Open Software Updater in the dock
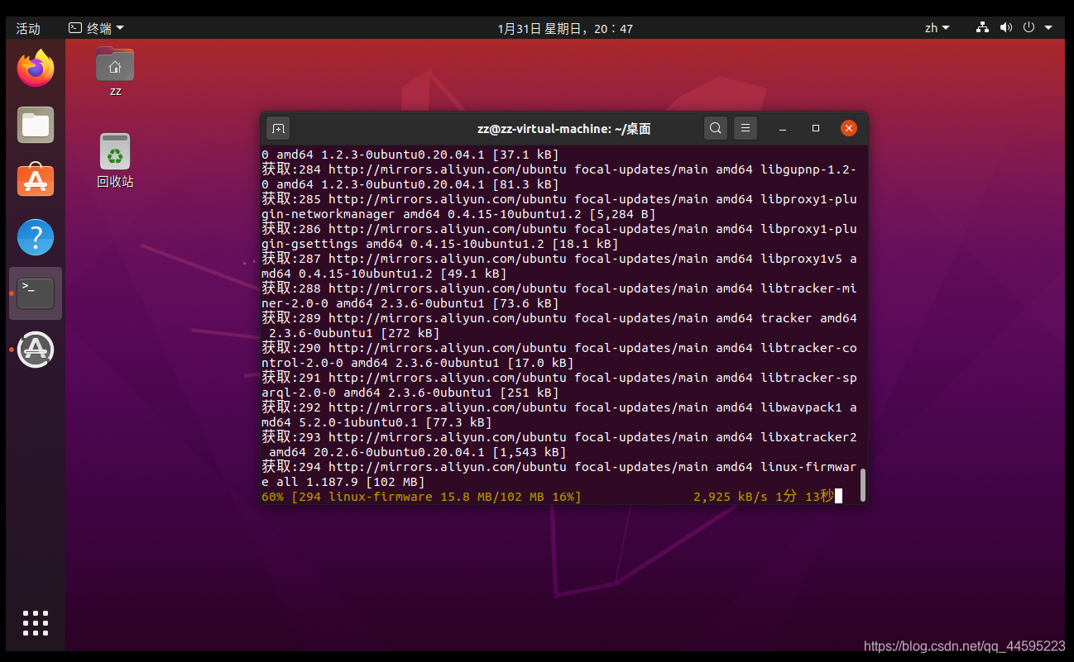Screen dimensions: 1074x662 pyautogui.click(x=36, y=350)
